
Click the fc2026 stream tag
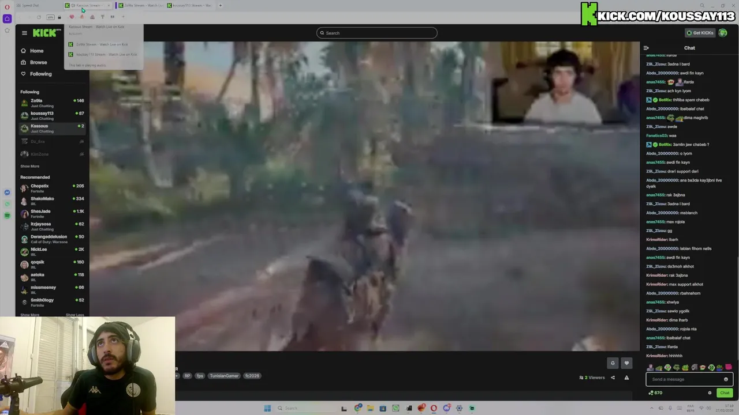pos(252,376)
